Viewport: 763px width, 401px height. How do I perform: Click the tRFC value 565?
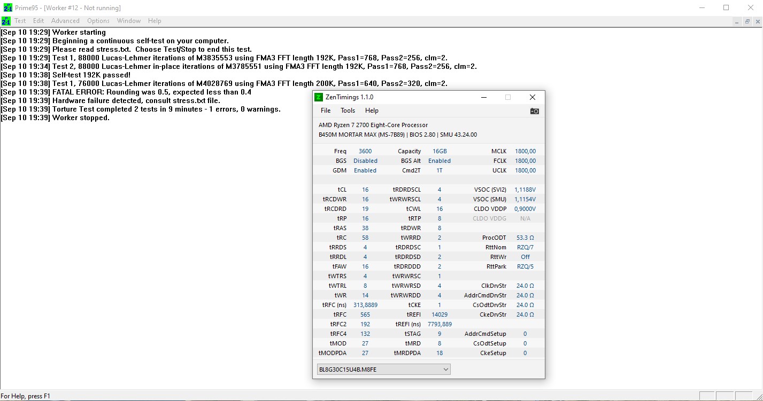tap(365, 314)
